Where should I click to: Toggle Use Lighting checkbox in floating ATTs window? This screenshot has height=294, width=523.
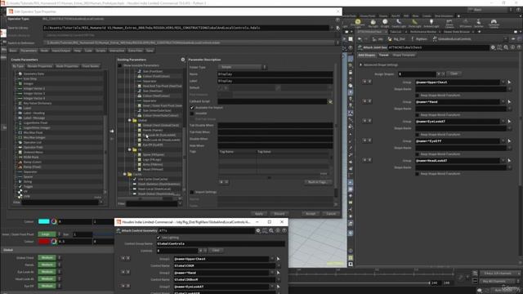tap(159, 238)
